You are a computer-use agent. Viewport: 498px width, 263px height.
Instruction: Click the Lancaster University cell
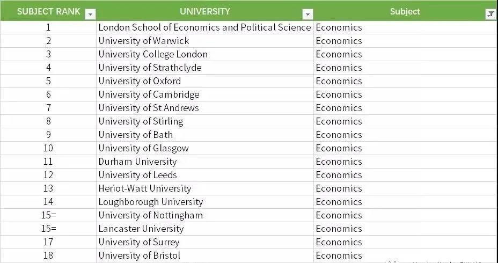205,229
